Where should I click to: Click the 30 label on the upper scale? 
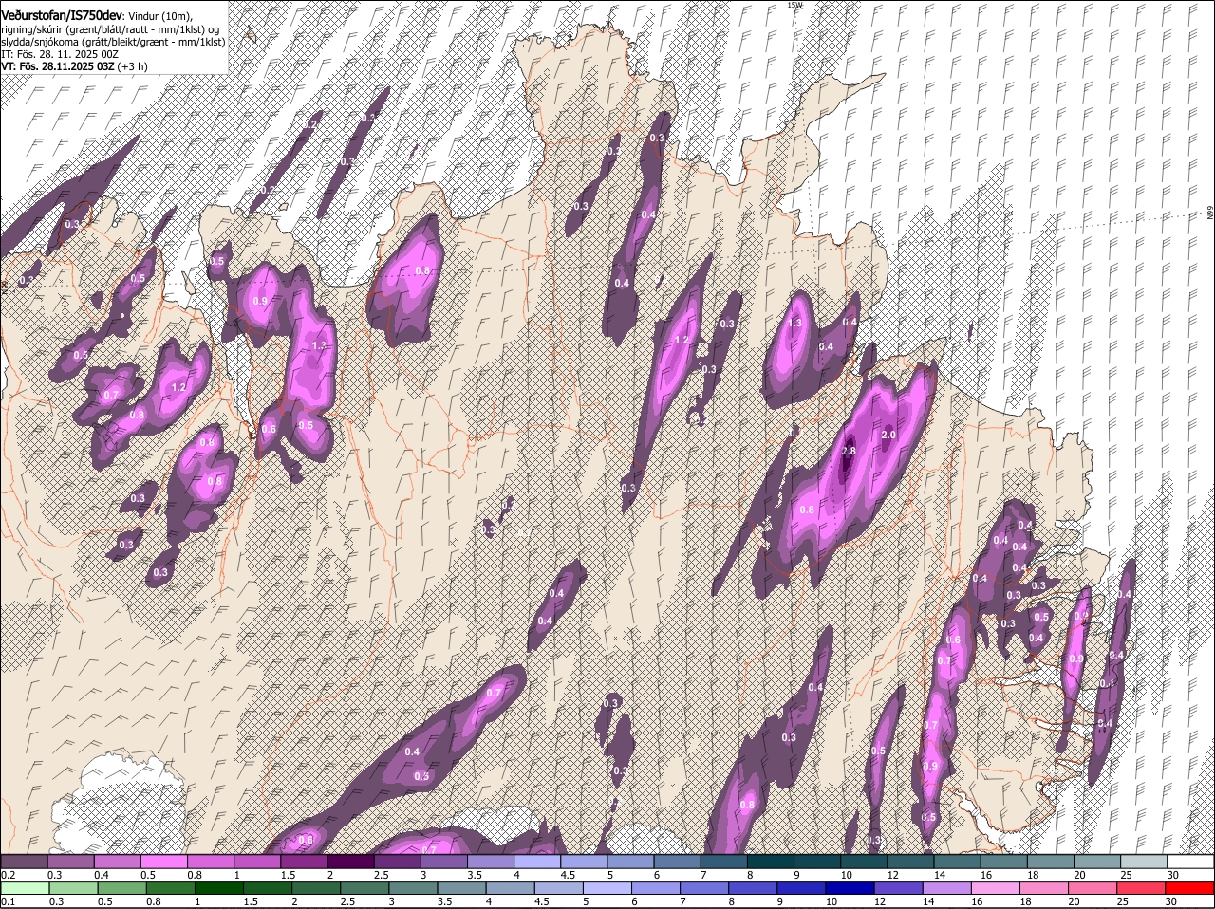click(1173, 875)
